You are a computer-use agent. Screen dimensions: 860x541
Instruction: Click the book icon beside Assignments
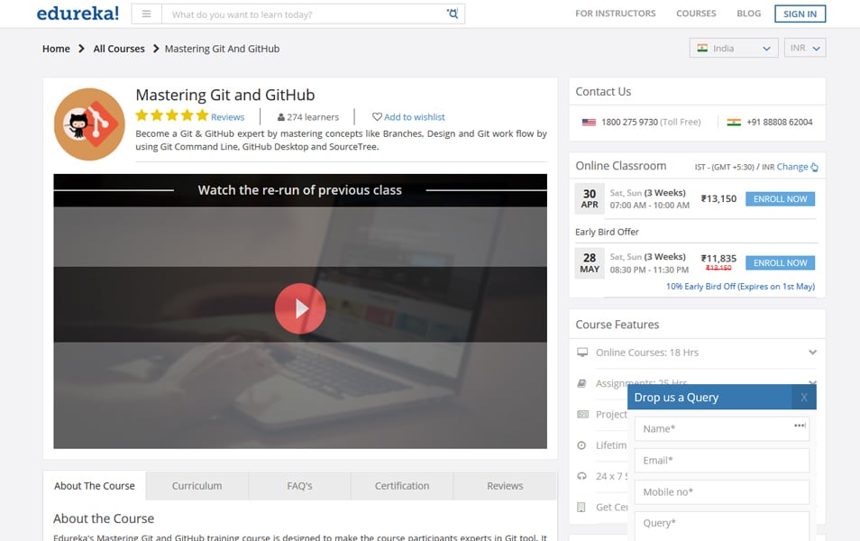[x=582, y=383]
